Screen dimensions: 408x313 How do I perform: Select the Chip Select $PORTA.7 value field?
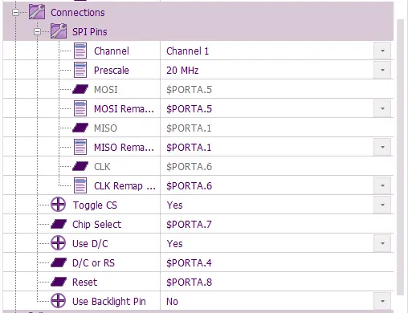pos(277,224)
